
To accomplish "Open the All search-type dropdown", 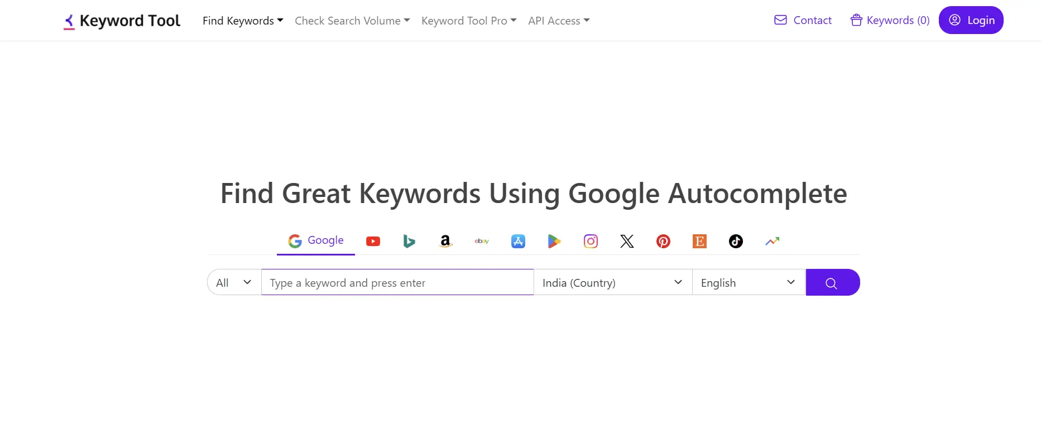I will (234, 282).
